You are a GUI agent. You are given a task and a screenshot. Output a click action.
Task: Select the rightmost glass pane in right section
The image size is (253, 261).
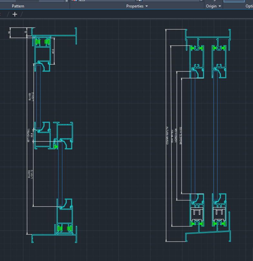(x=215, y=136)
